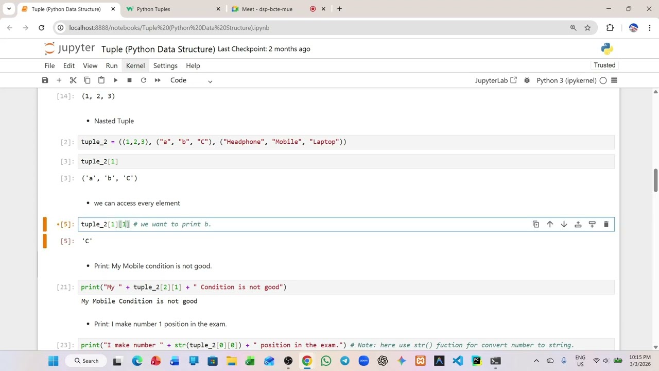This screenshot has height=371, width=659.
Task: Insert a cell below the active cell
Action: [x=592, y=224]
